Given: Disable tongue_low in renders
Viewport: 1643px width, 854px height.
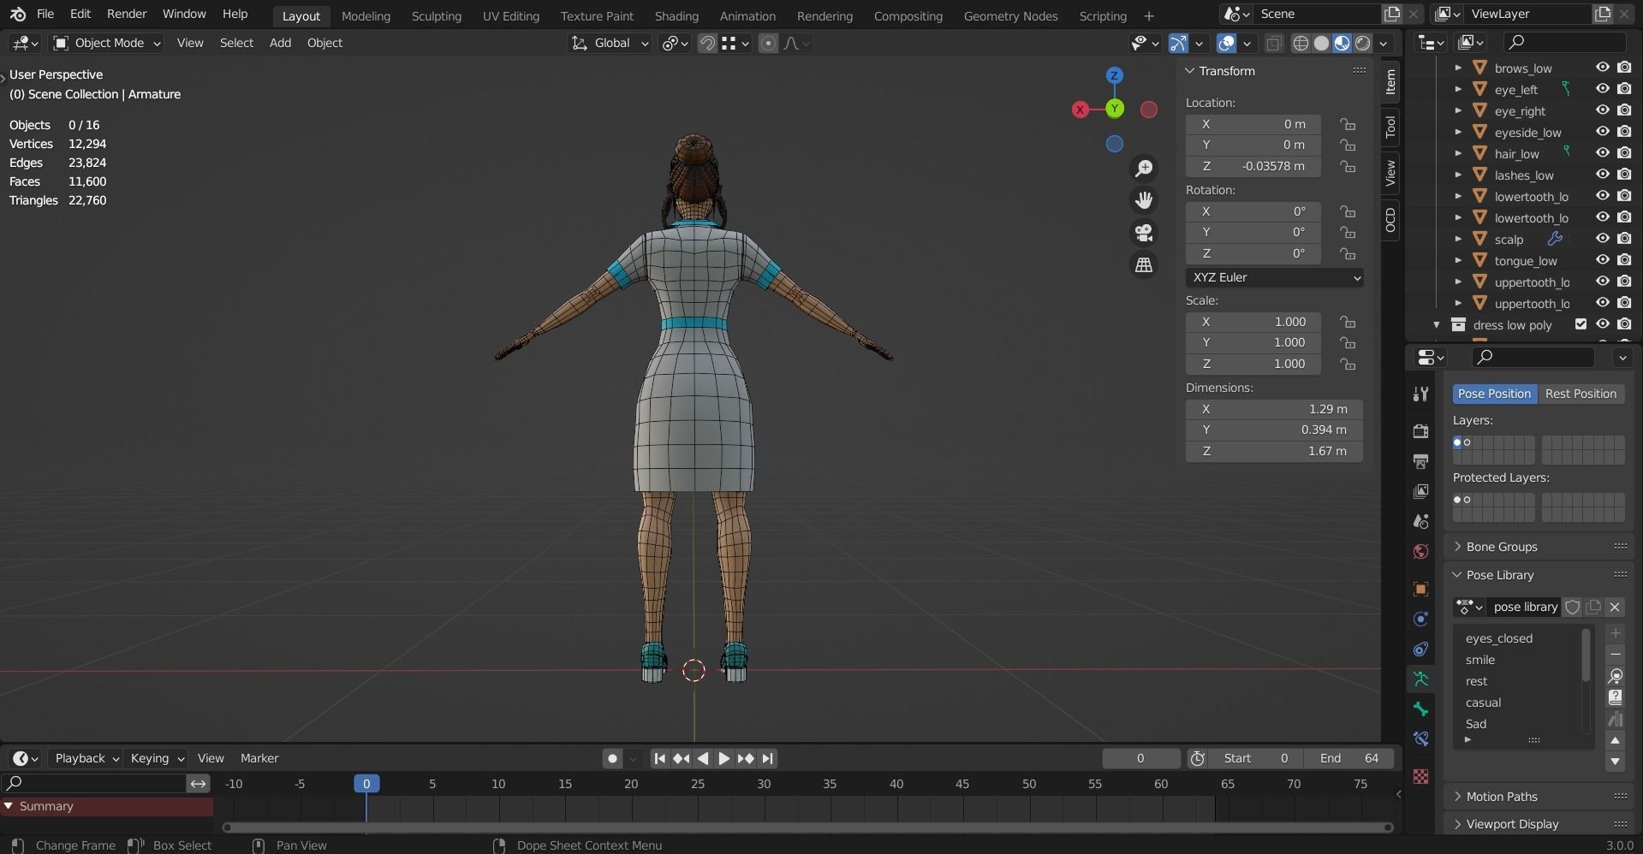Looking at the screenshot, I should tap(1623, 260).
